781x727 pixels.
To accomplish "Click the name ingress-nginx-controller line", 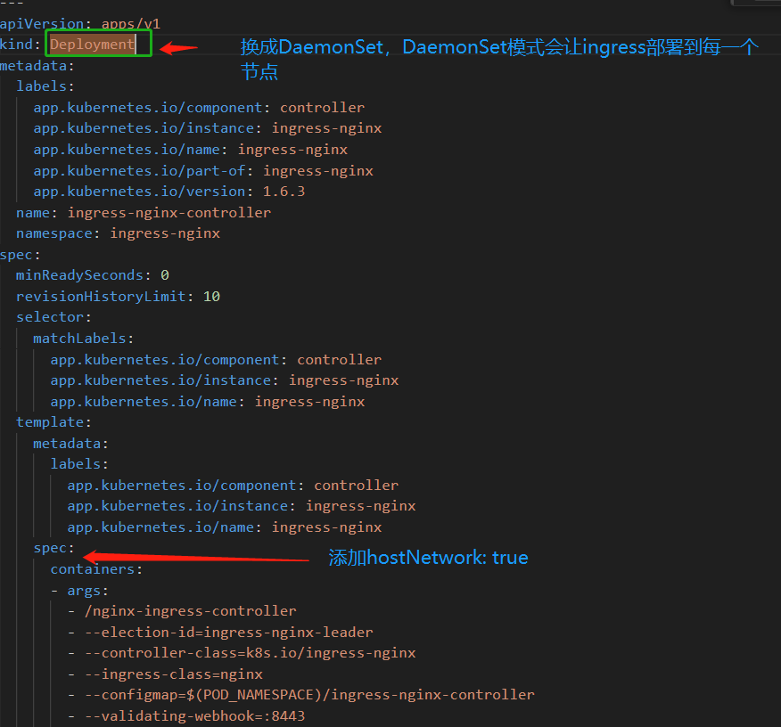I will point(143,213).
